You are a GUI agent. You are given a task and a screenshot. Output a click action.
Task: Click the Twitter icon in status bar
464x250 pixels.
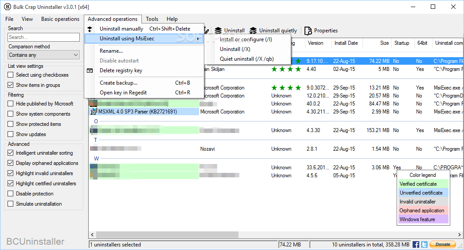pyautogui.click(x=424, y=244)
